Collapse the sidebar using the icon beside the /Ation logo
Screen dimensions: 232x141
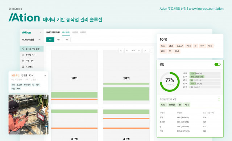coord(41,32)
